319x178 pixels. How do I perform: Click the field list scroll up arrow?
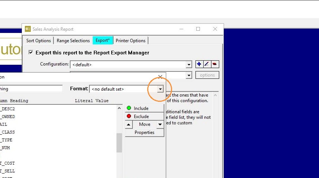(119, 108)
